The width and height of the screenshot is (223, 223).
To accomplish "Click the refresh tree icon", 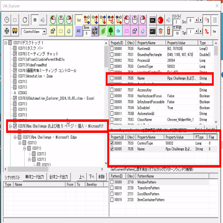I will coord(25,20).
